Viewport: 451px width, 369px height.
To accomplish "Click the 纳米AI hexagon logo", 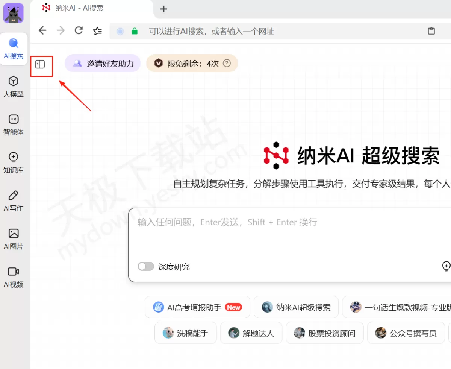I will tap(276, 155).
